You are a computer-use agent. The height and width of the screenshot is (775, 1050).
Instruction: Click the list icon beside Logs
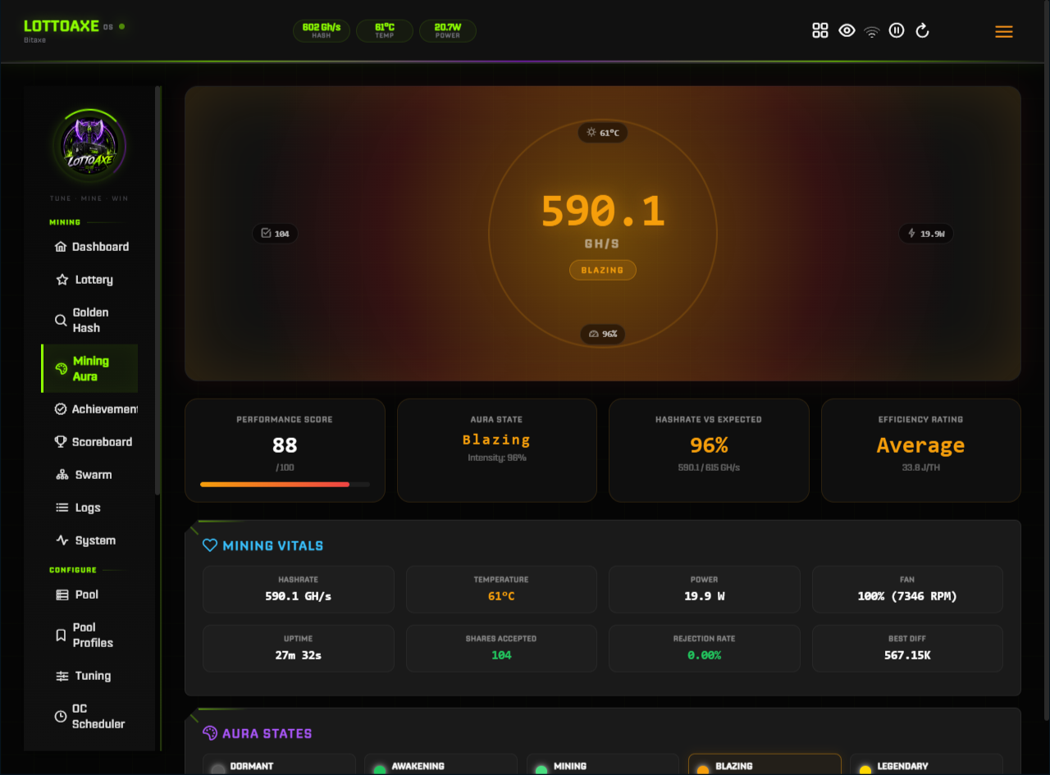[62, 508]
